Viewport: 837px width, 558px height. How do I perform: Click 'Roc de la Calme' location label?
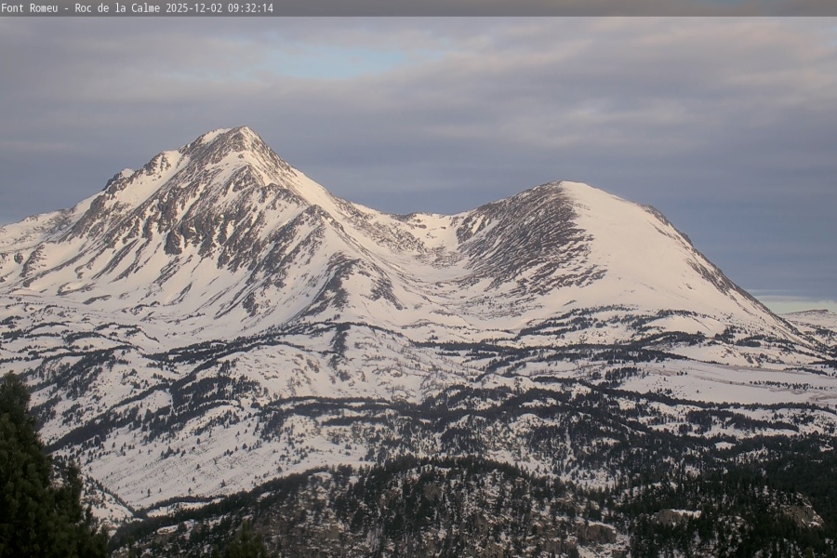pyautogui.click(x=115, y=7)
